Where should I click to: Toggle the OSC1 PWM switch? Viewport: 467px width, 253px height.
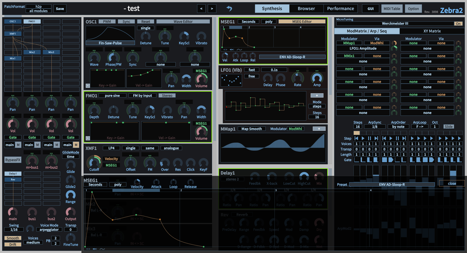point(107,21)
